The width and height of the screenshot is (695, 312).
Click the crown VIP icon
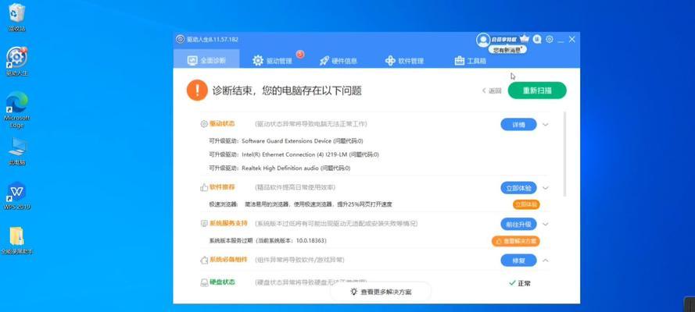click(x=525, y=39)
